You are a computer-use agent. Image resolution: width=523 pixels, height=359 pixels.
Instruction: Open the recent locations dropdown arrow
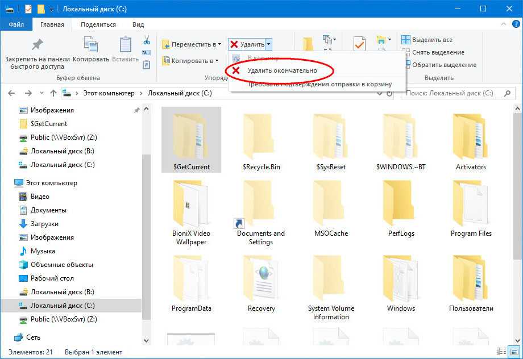[x=41, y=93]
